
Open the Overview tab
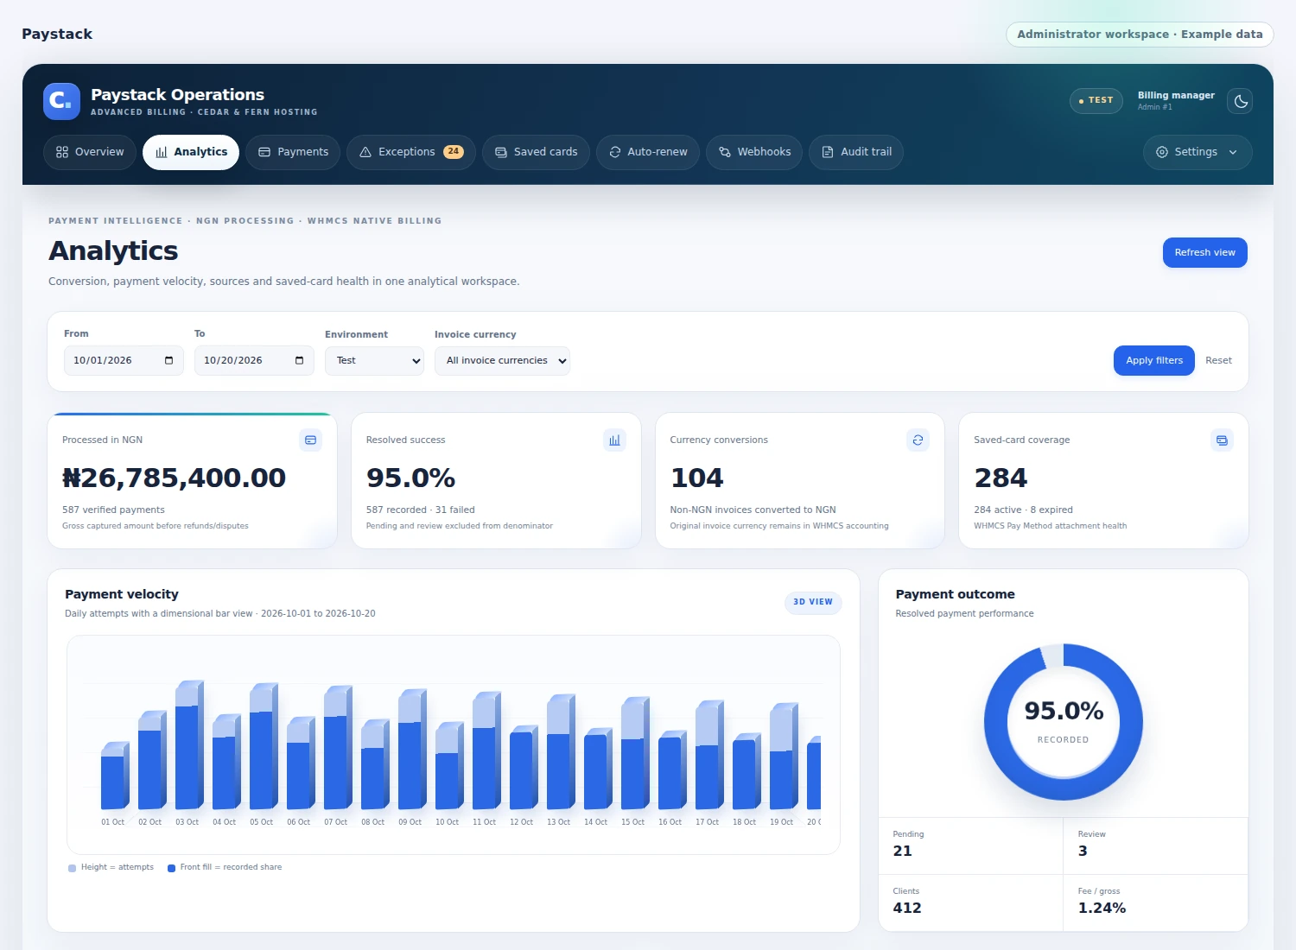90,152
